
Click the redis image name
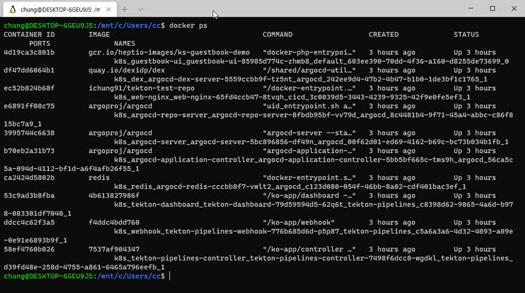(99, 178)
